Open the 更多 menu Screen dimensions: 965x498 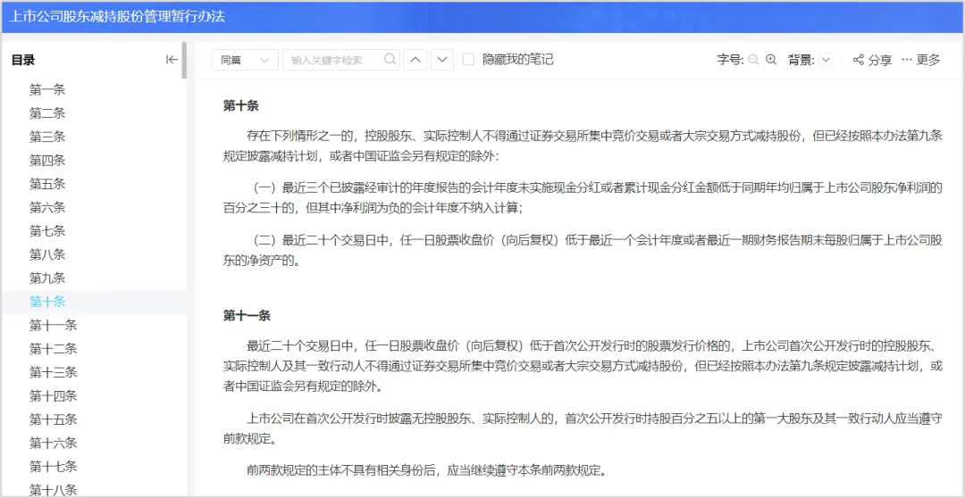pos(921,60)
